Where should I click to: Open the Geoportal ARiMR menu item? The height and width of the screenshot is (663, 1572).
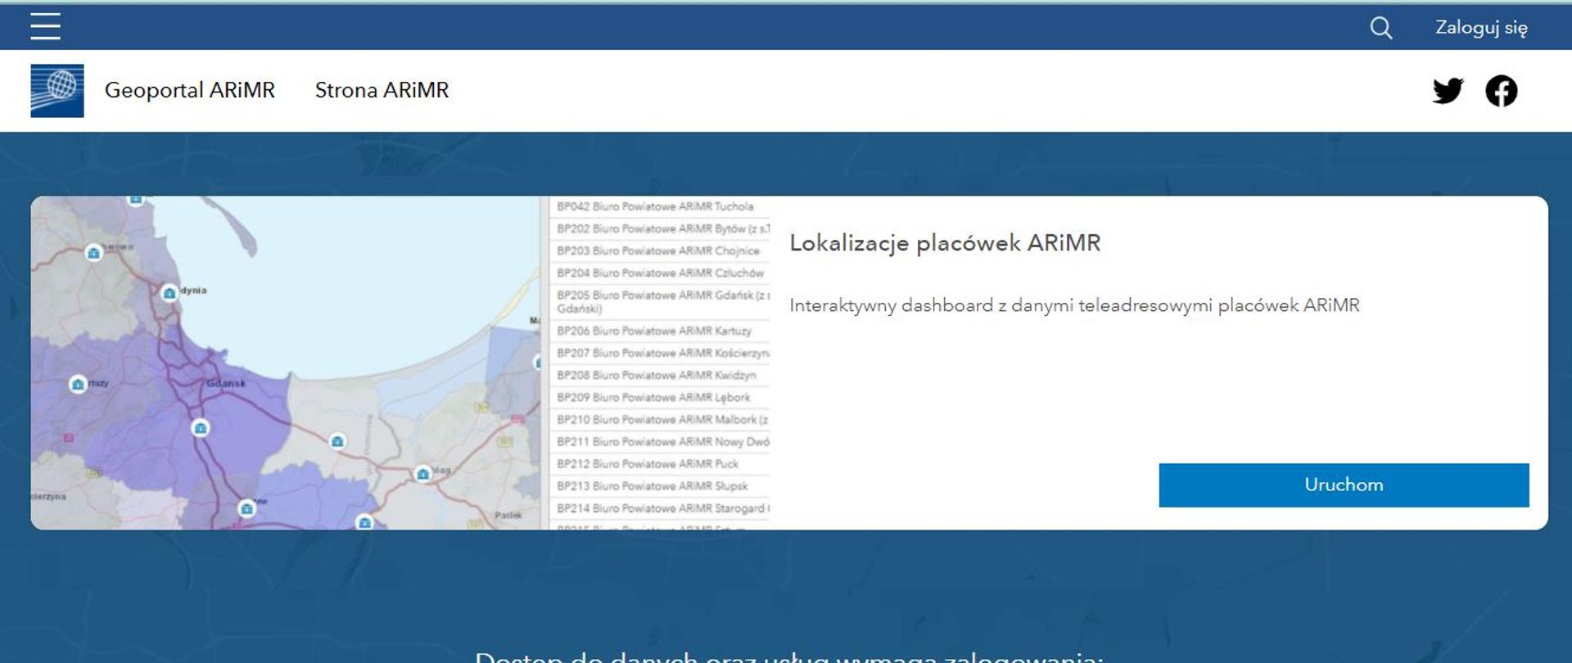(189, 90)
